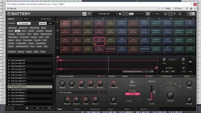Load the next sample with the right arrow
Image resolution: width=201 pixels, height=113 pixels.
pyautogui.click(x=149, y=72)
